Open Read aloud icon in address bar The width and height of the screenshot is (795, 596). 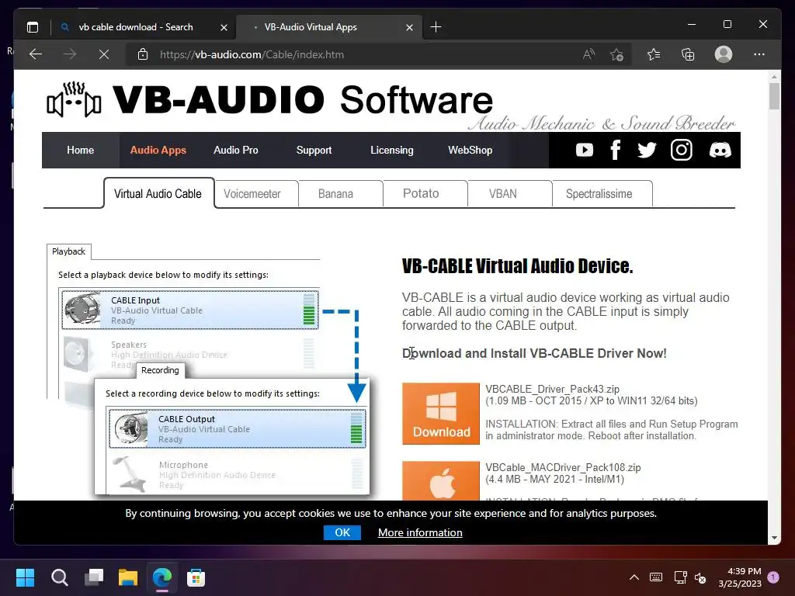588,54
